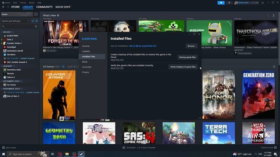Click the ready-to-play filter icon

click(x=36, y=21)
